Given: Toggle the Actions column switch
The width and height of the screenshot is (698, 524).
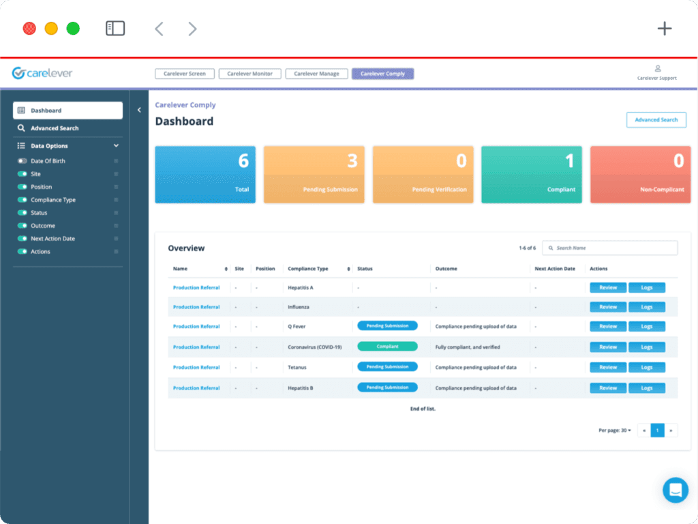Looking at the screenshot, I should tap(22, 251).
